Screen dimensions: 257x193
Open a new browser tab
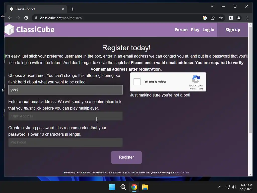(x=72, y=9)
